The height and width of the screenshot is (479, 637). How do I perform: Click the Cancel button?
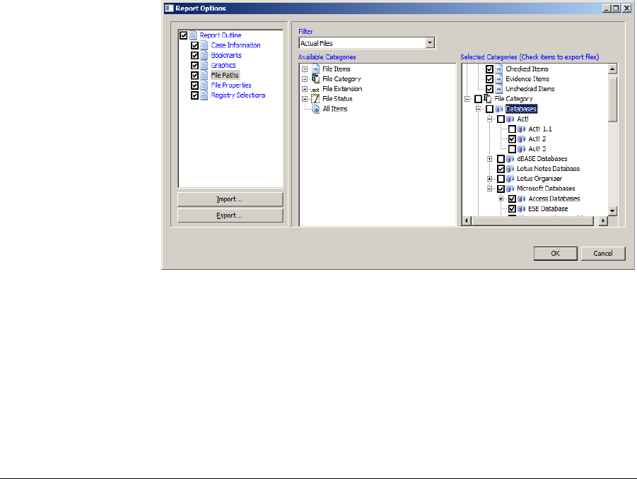point(603,254)
